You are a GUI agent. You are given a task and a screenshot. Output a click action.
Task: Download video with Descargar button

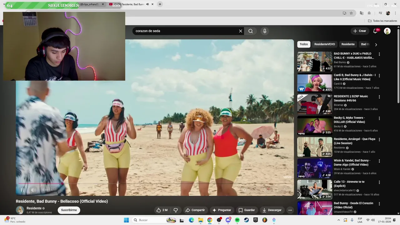[272, 210]
